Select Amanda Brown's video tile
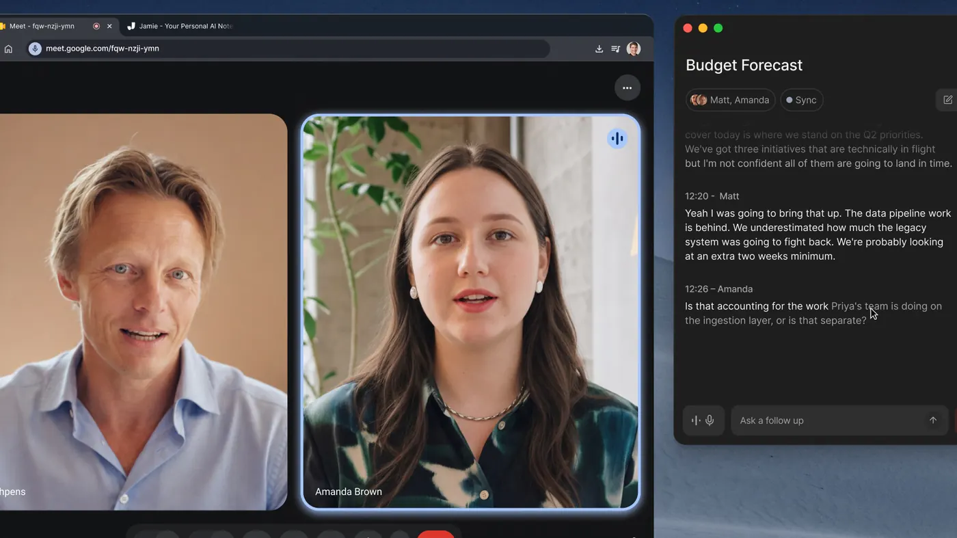Image resolution: width=957 pixels, height=538 pixels. 471,312
